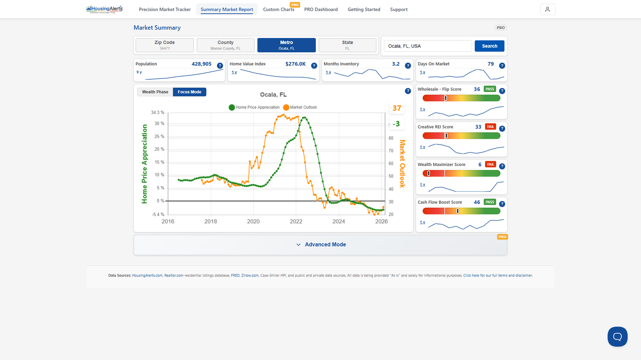This screenshot has height=360, width=641.
Task: Switch chart to Focus Mode
Action: pos(189,92)
